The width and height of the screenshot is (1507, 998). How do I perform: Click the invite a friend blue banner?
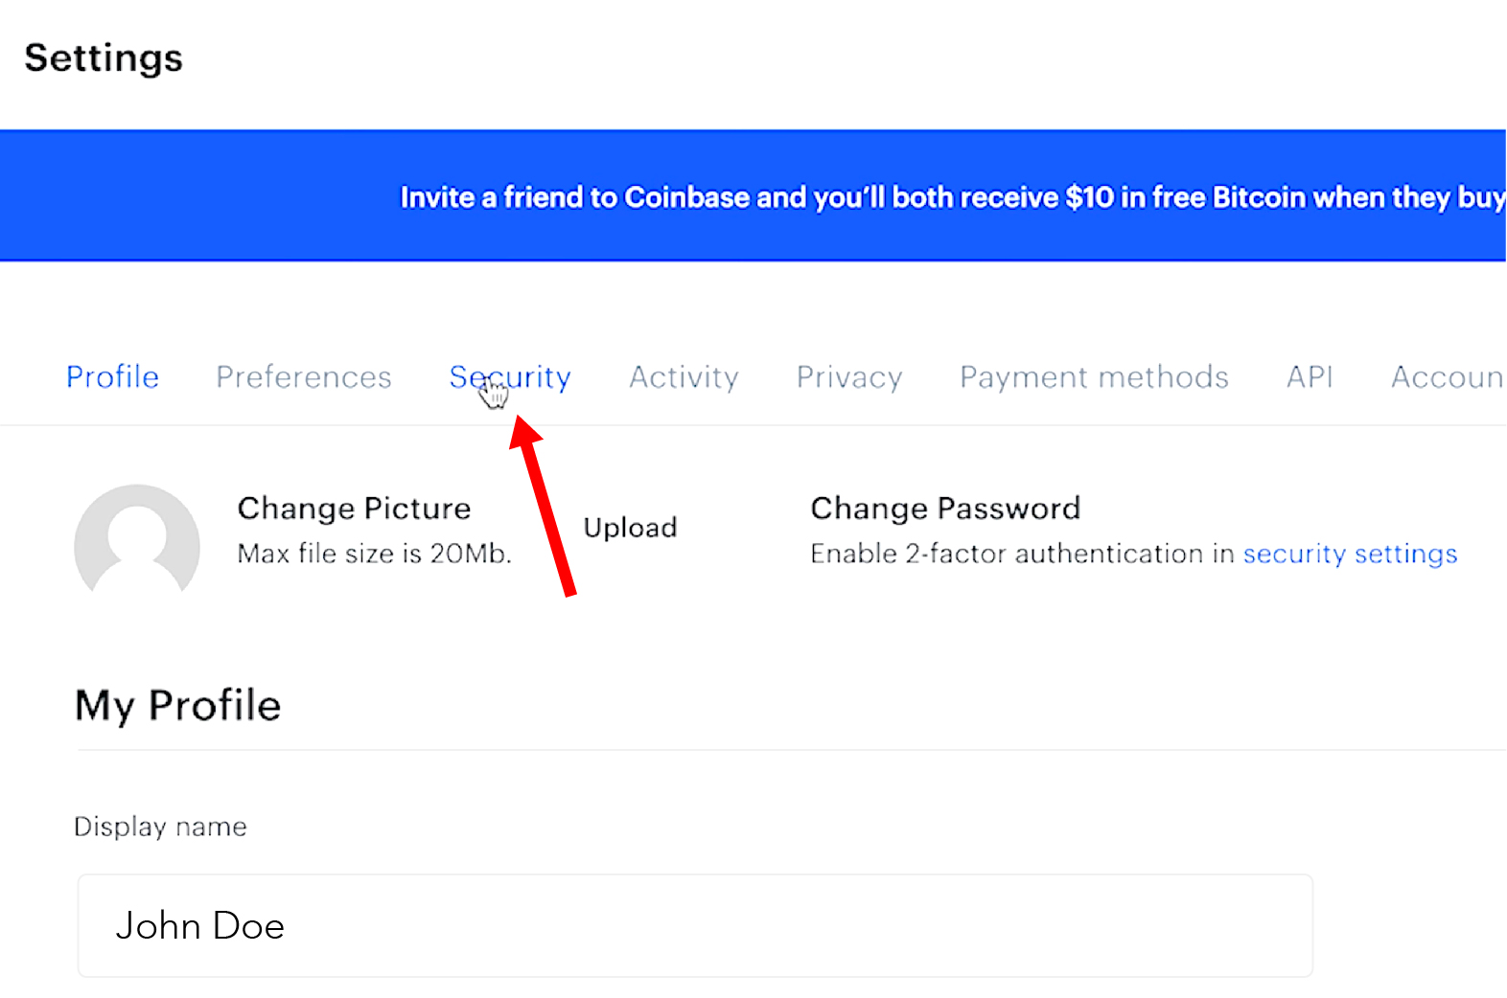point(753,195)
